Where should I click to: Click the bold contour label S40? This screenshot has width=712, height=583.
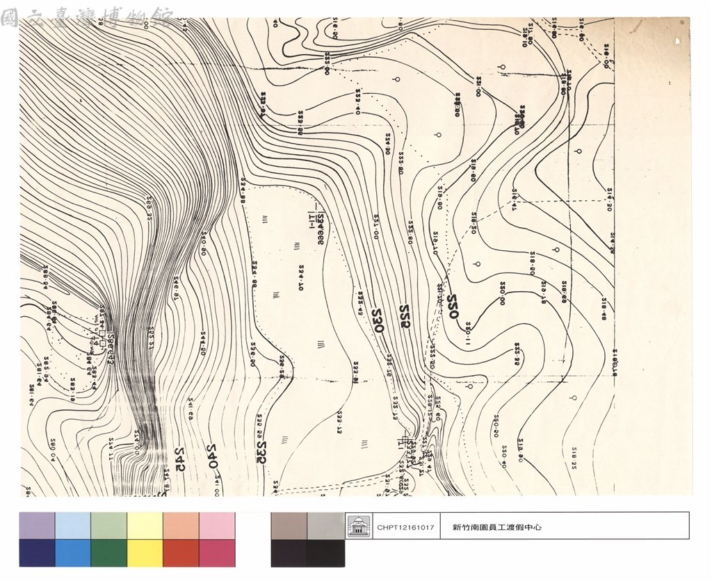[x=213, y=457]
